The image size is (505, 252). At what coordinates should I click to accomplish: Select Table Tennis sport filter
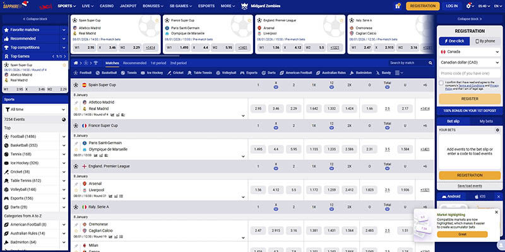200,73
